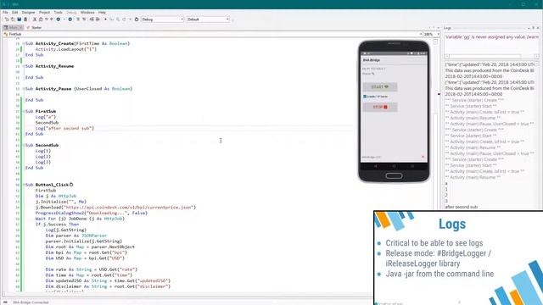Click the "If j.Success Then" code line
The image size is (543, 305).
(57, 225)
